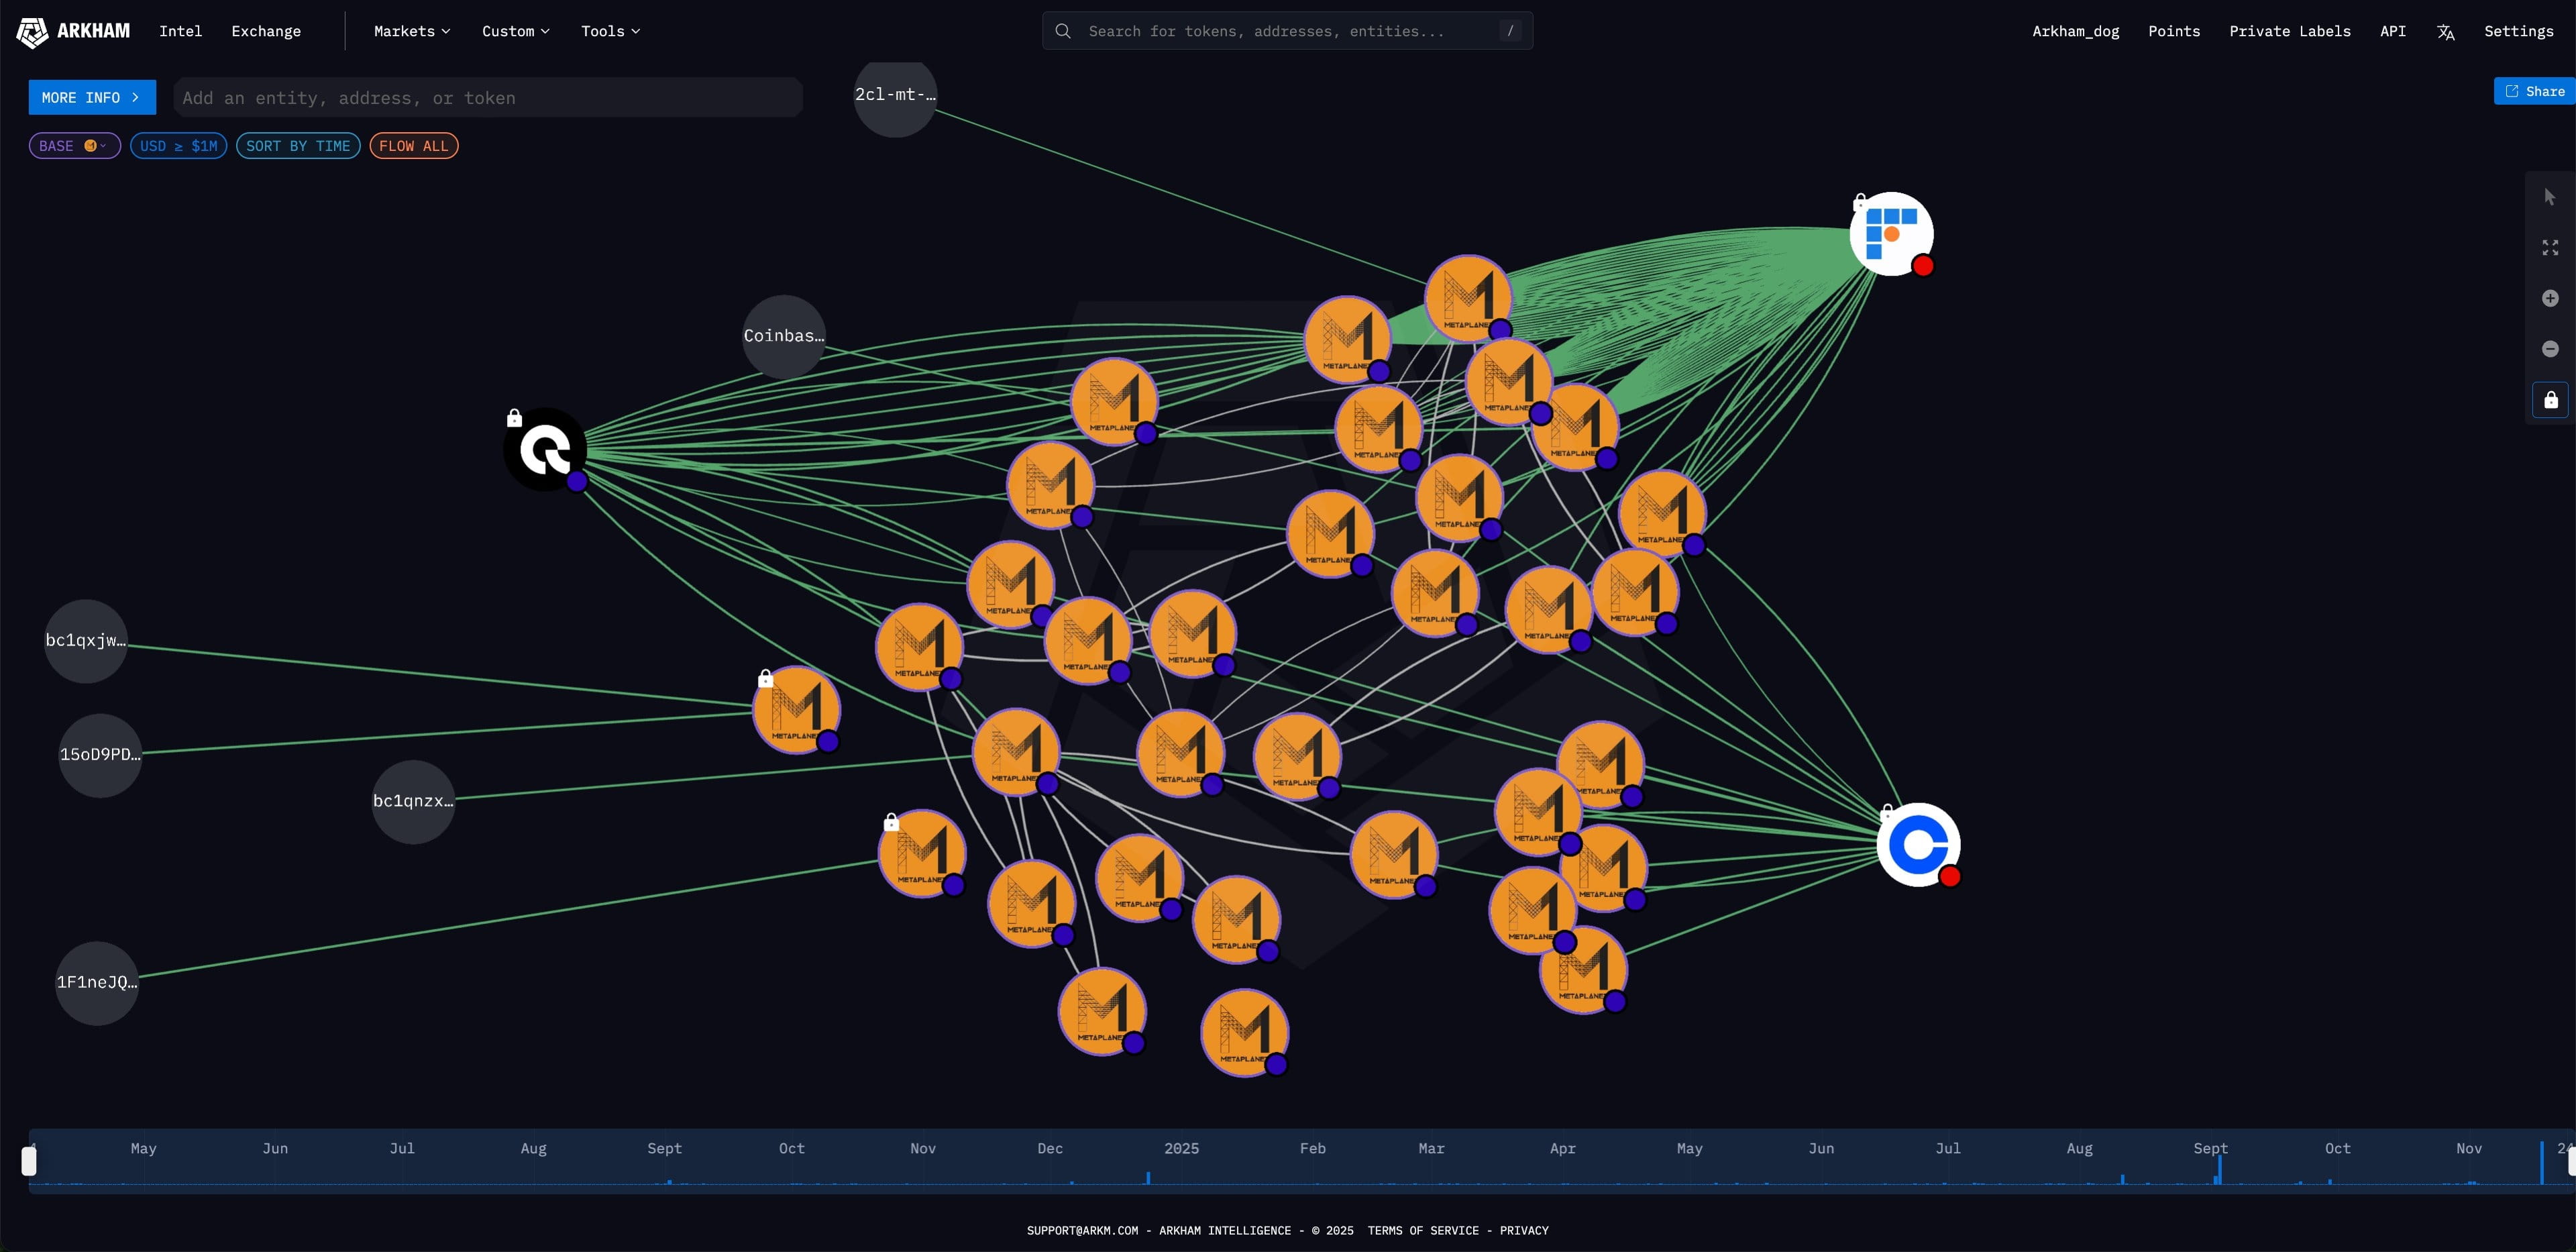2576x1252 pixels.
Task: Select the pointer cursor tool
Action: [2550, 197]
